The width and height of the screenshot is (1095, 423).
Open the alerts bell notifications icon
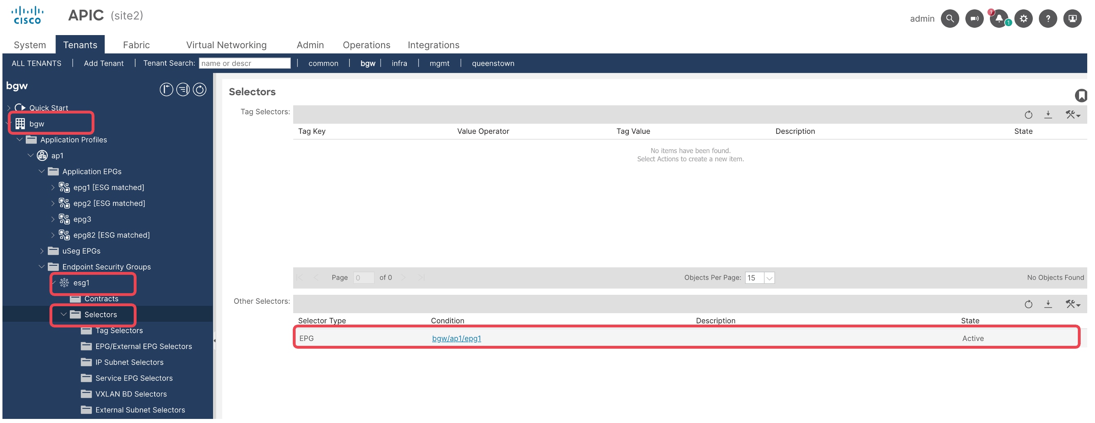coord(999,19)
